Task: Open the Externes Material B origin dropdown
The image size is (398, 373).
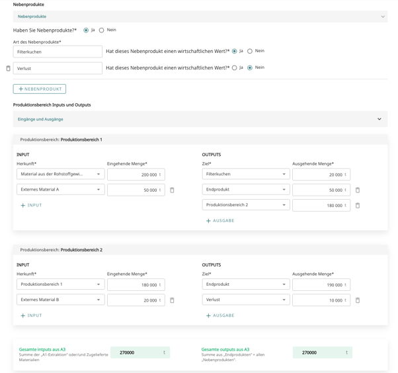Action: point(61,300)
